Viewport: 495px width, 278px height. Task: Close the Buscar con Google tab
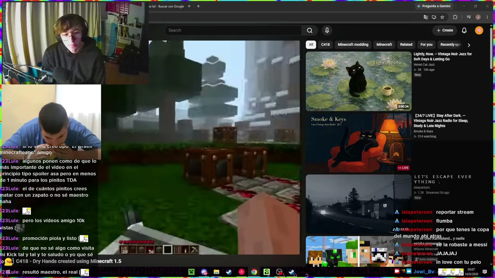point(189,6)
